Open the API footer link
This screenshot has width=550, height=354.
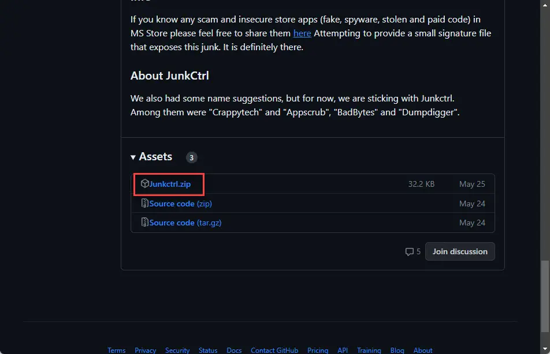click(x=343, y=350)
